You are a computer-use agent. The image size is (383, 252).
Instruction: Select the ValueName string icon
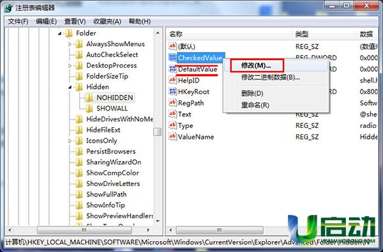(x=172, y=136)
